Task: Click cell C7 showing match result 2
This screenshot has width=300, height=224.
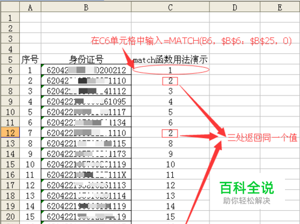Action: click(170, 80)
